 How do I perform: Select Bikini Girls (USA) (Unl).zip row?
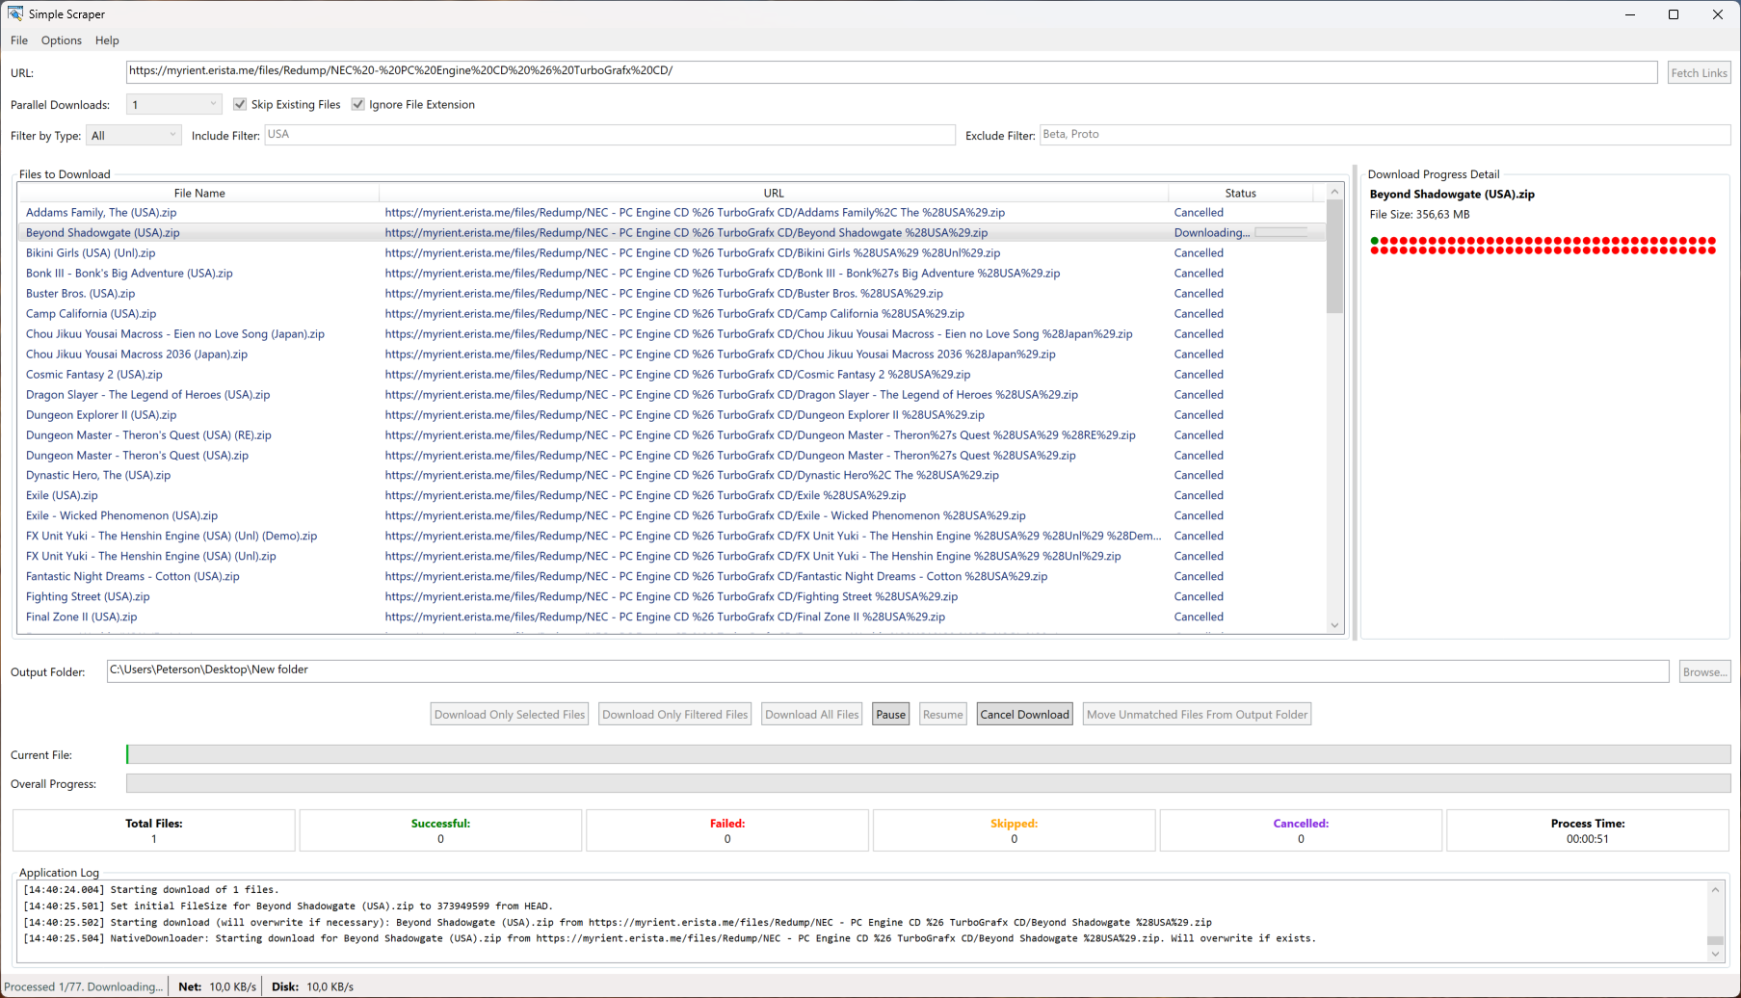coord(672,253)
